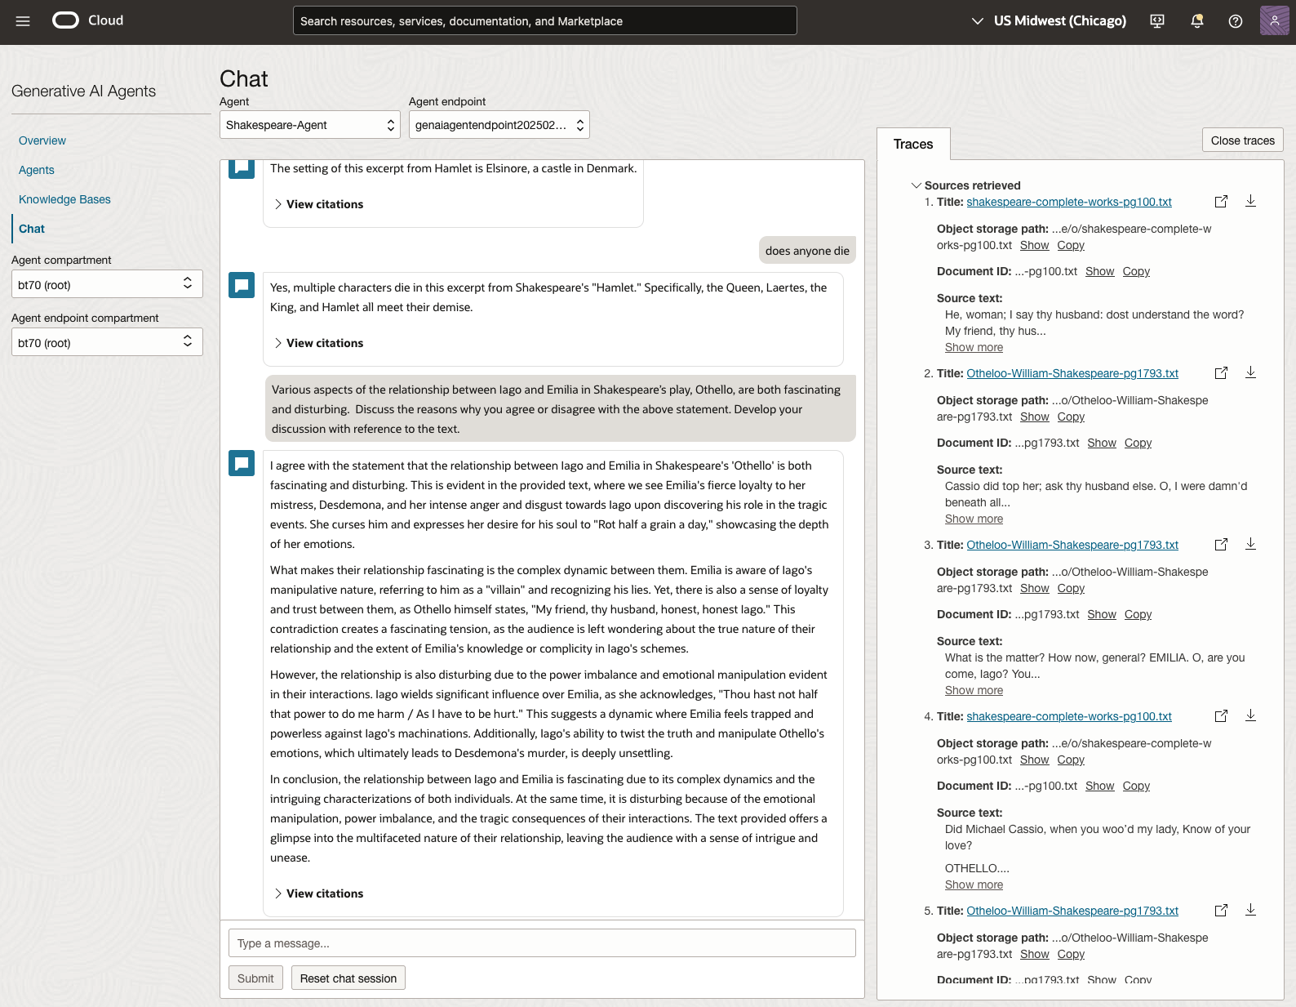Change the Agent compartment dropdown
The width and height of the screenshot is (1296, 1007).
pyautogui.click(x=107, y=284)
